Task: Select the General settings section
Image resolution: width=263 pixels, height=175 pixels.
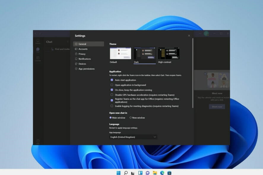Action: (77, 44)
